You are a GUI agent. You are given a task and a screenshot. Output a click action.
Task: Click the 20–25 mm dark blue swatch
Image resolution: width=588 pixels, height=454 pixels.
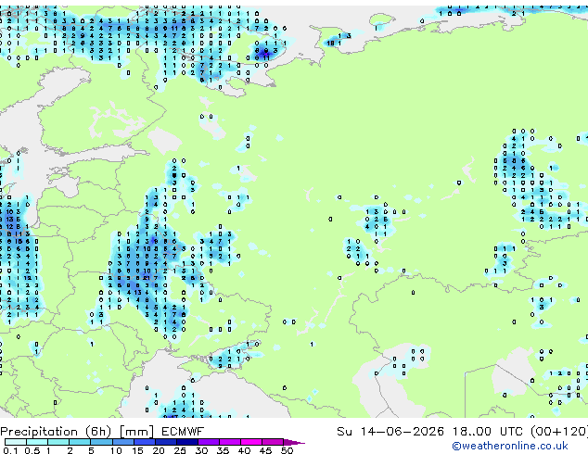pos(165,442)
